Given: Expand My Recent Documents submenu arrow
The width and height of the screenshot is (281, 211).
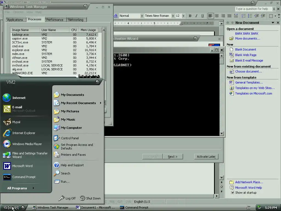Looking at the screenshot, I should click(100, 103).
